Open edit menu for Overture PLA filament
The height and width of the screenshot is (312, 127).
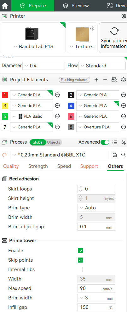point(124,127)
